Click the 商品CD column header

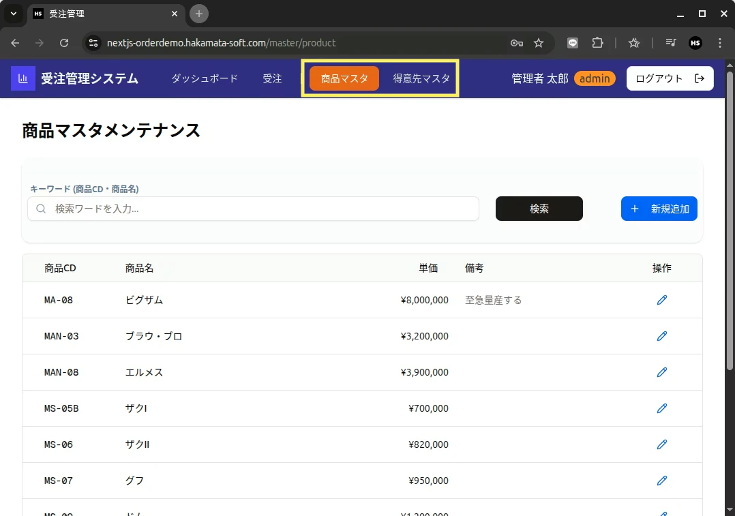point(60,268)
